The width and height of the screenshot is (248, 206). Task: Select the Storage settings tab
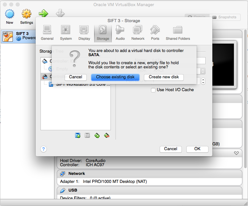pyautogui.click(x=103, y=33)
